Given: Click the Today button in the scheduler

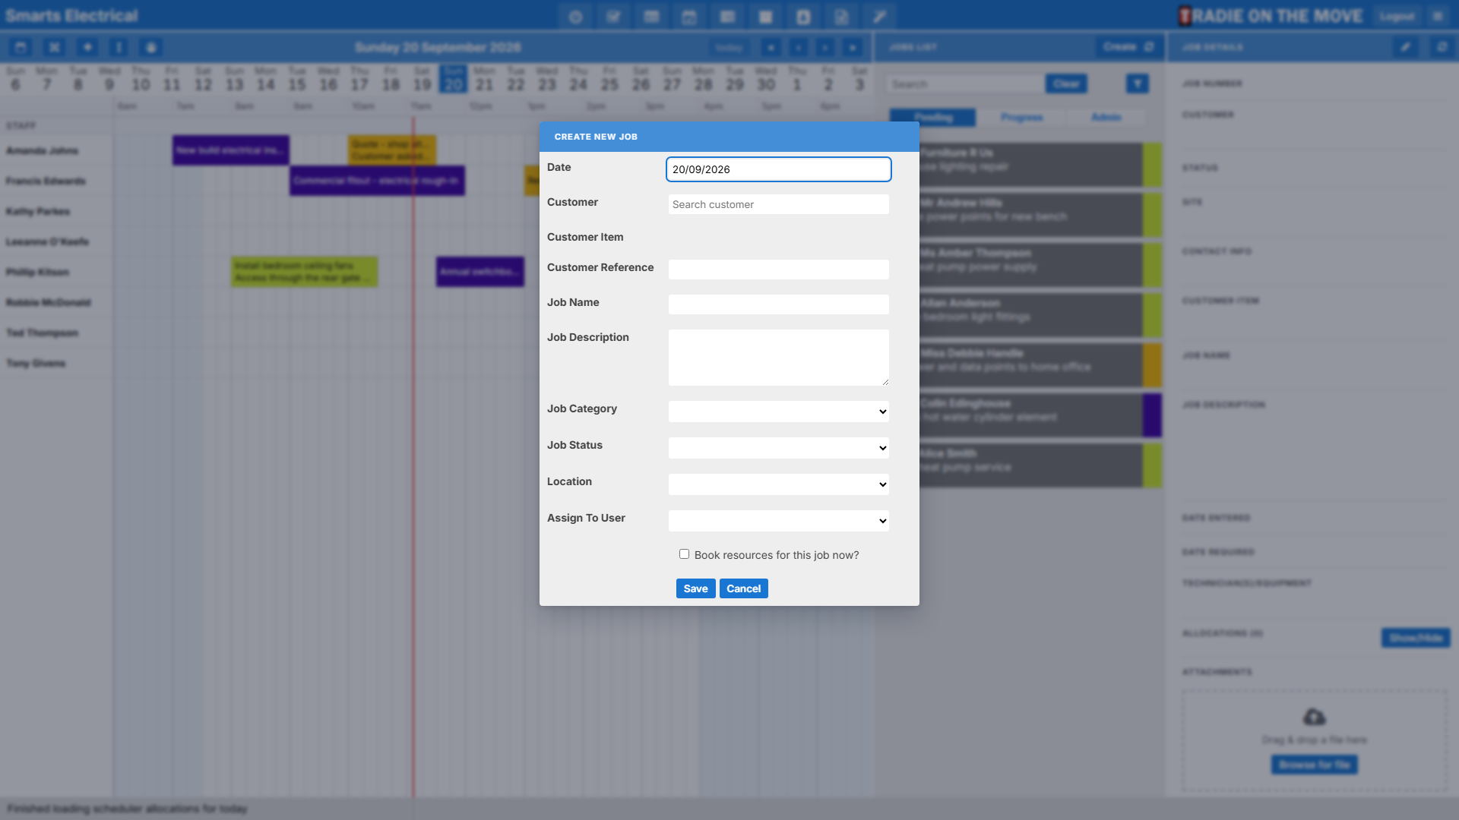Looking at the screenshot, I should click(x=729, y=48).
